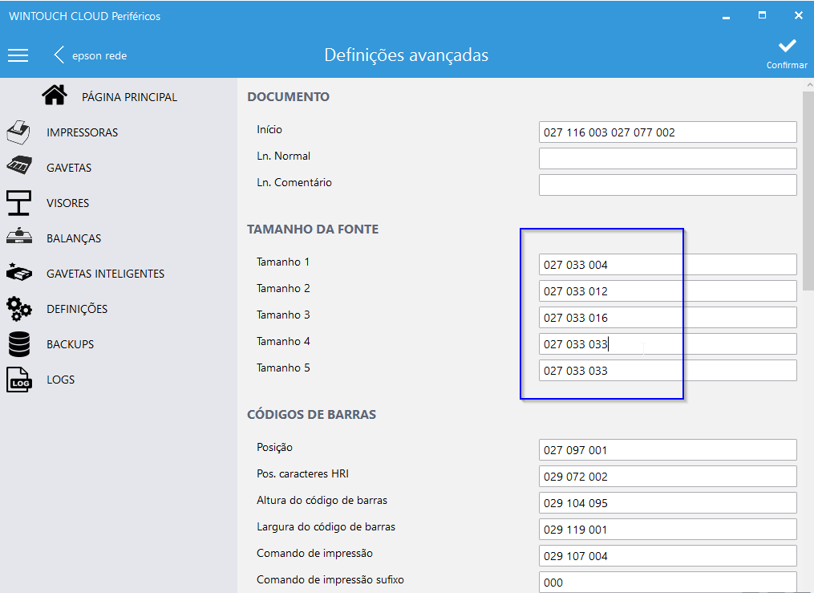Select the Definições menu label
Viewport: 814px width, 593px height.
coord(77,309)
